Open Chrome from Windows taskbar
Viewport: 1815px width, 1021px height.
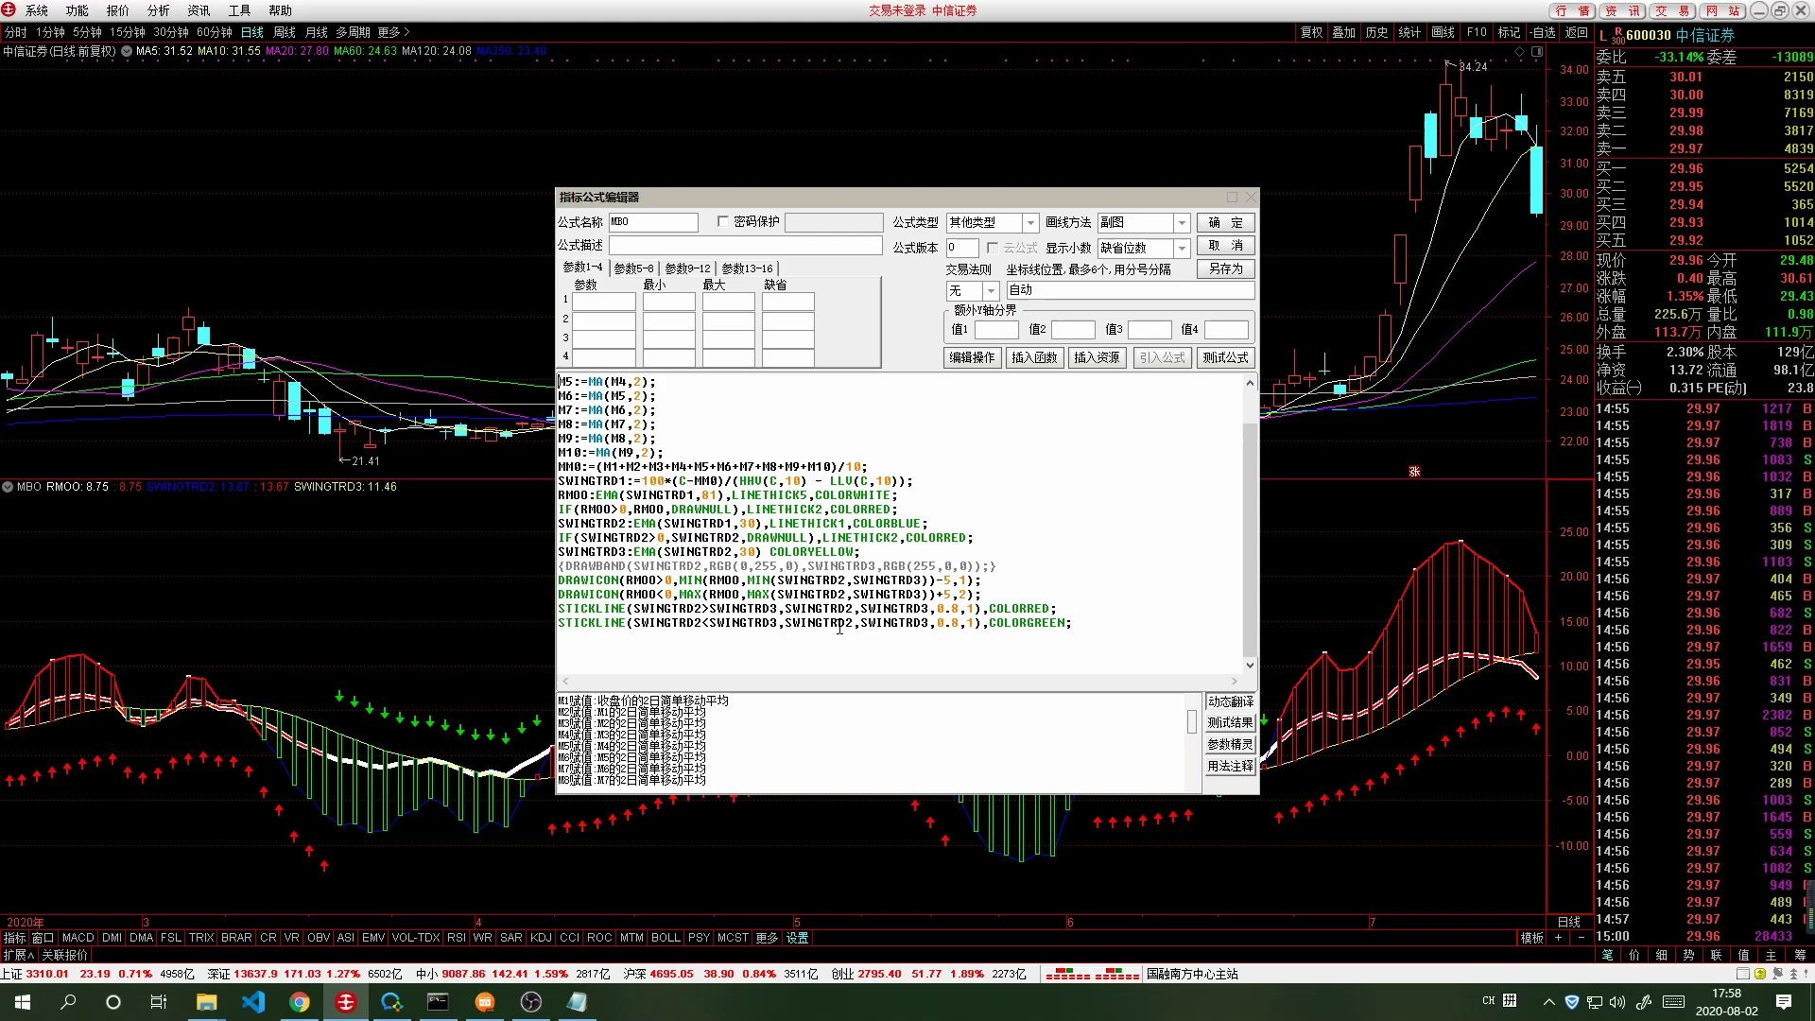[300, 1002]
